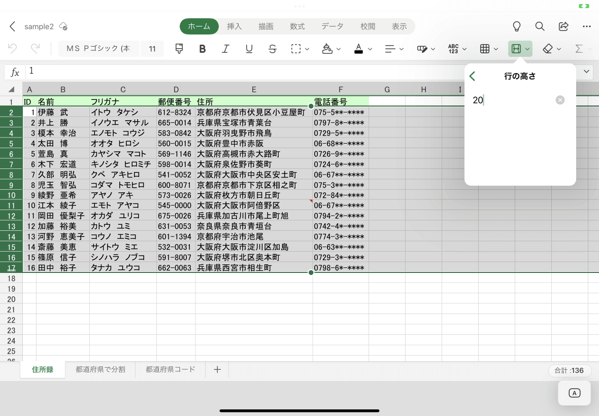Expand the alignment dropdown arrow
This screenshot has height=416, width=599.
tap(402, 49)
